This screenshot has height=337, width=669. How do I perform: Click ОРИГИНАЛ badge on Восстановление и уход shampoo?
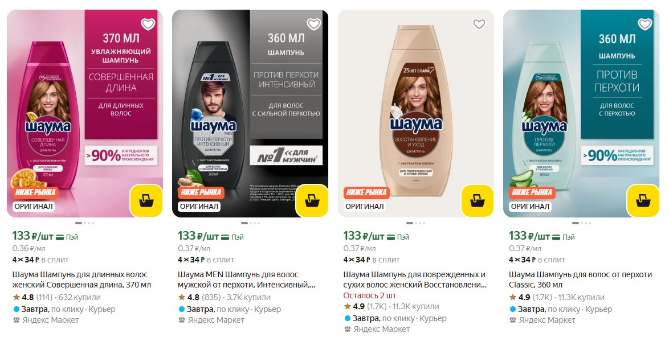click(365, 206)
